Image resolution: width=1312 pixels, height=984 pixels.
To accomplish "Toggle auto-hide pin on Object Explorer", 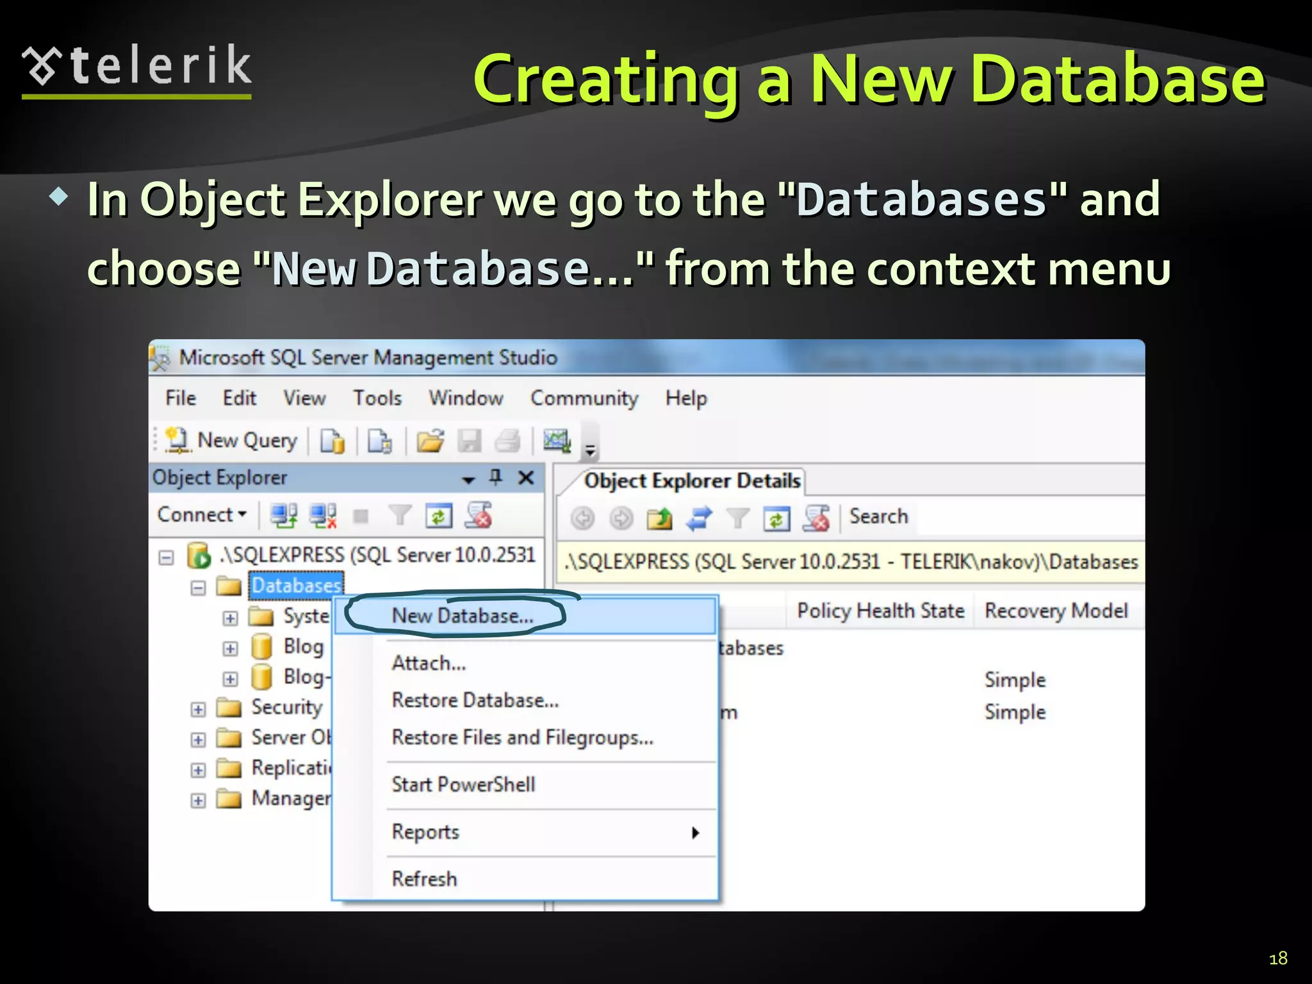I will click(x=496, y=477).
